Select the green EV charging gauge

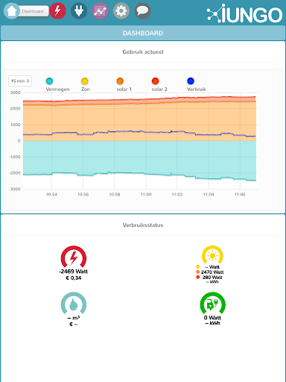(212, 303)
